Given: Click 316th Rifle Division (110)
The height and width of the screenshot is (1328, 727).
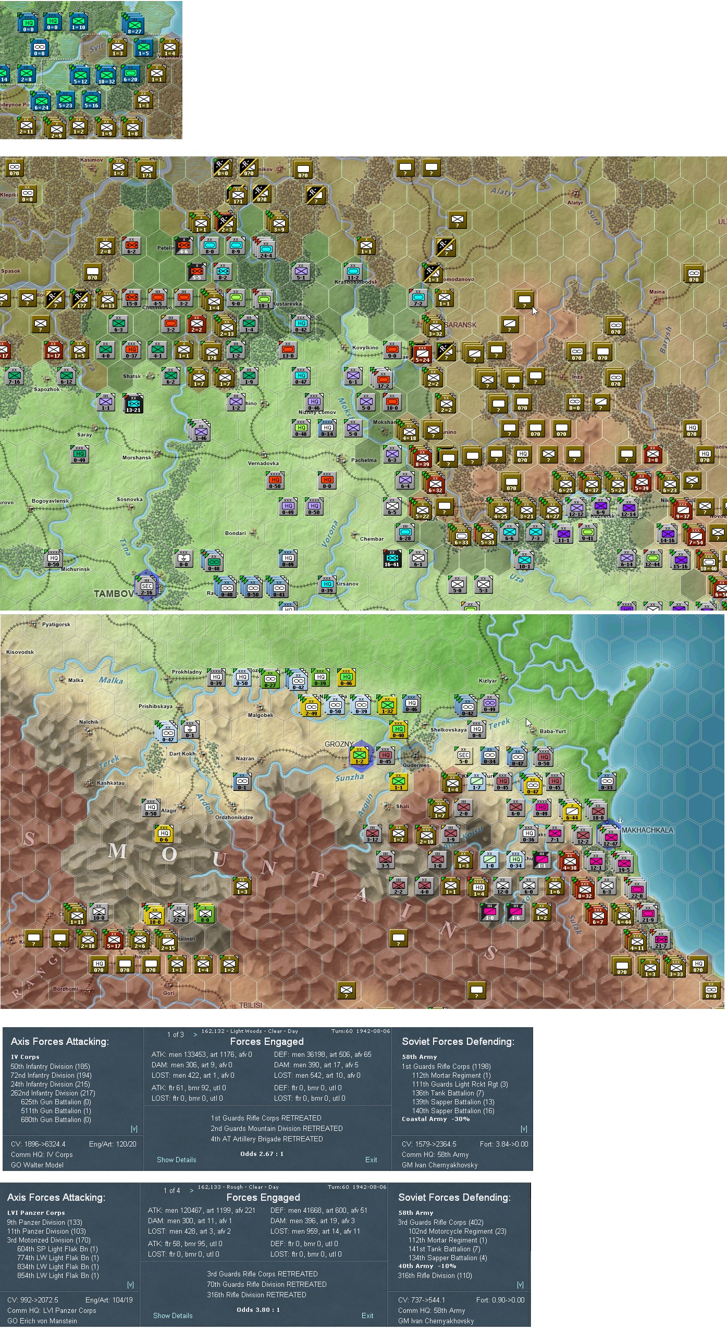Looking at the screenshot, I should [x=435, y=1275].
